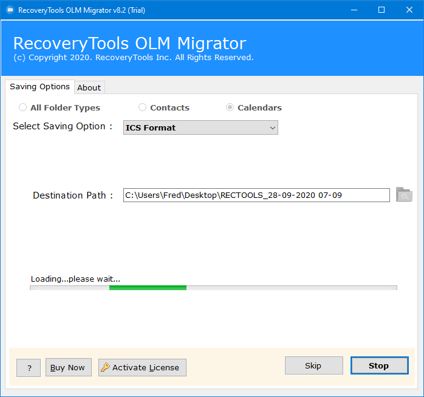The width and height of the screenshot is (424, 397).
Task: Choose the Contacts radio option
Action: 143,107
